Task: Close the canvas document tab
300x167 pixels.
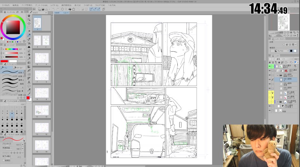Action: [x=68, y=13]
